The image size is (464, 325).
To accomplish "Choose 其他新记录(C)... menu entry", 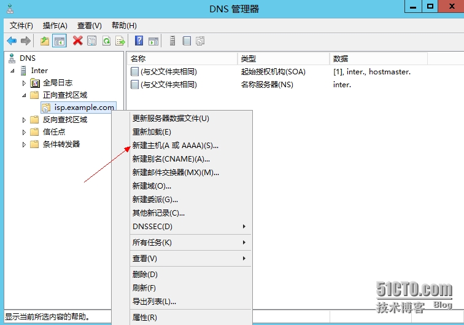I will coord(190,213).
